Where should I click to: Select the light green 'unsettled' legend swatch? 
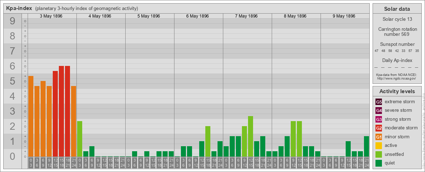tap(379, 154)
